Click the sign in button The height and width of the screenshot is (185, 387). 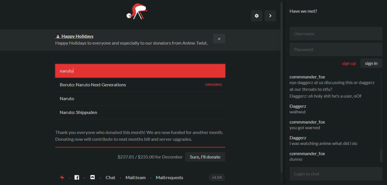[371, 63]
